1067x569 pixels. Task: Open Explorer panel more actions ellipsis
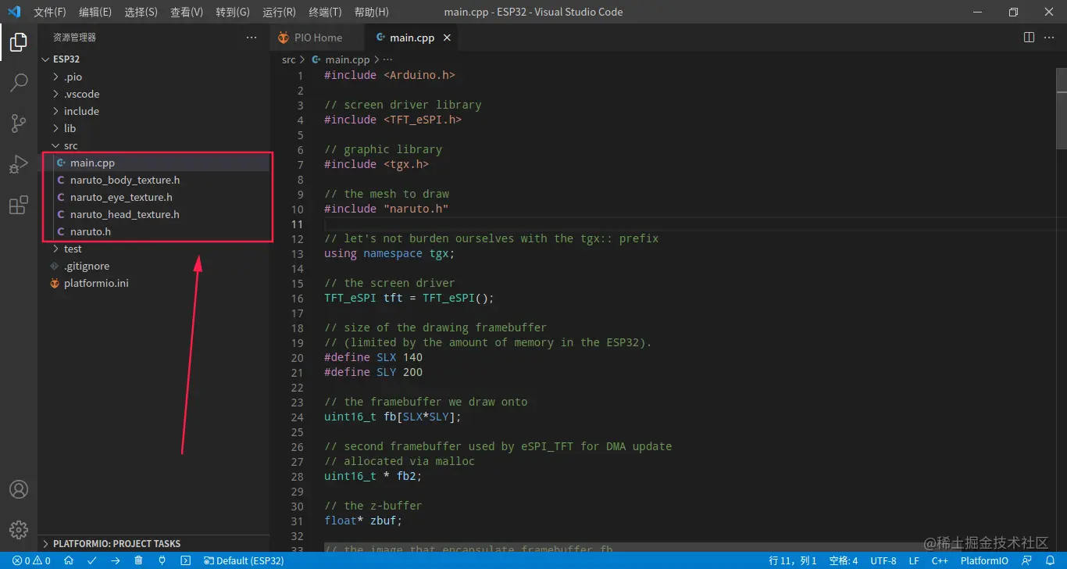252,38
